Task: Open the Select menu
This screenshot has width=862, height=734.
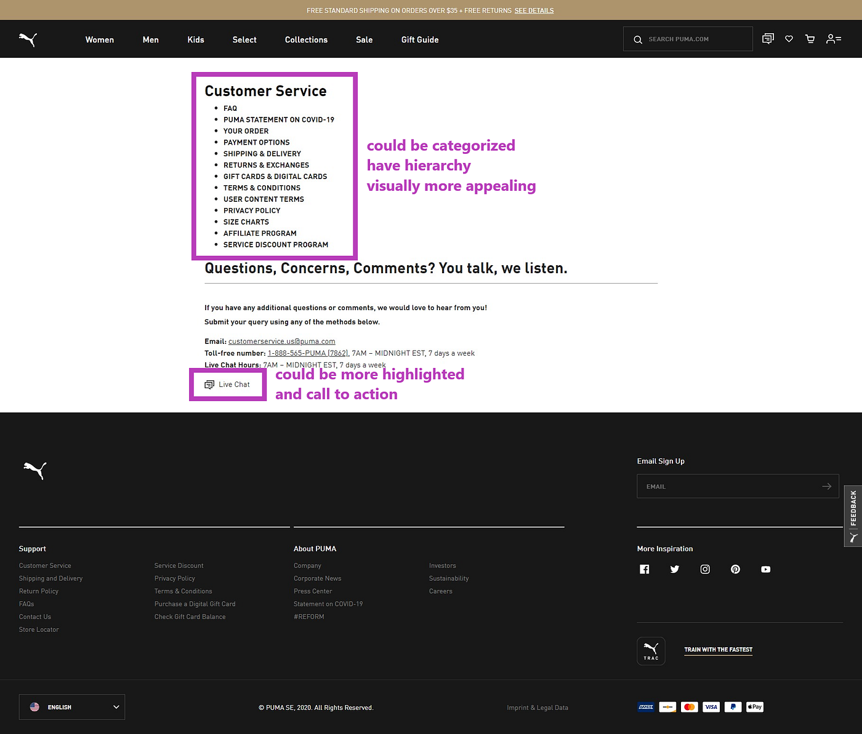Action: [244, 39]
